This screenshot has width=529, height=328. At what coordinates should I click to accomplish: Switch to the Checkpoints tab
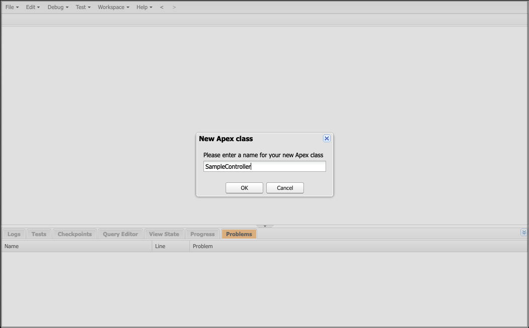[x=74, y=234]
